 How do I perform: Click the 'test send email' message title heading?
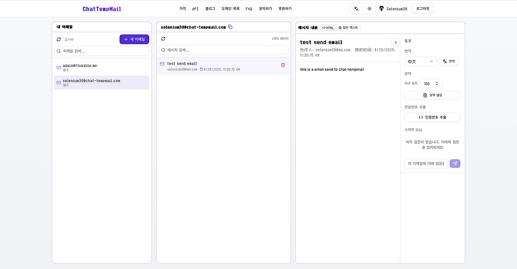(321, 42)
